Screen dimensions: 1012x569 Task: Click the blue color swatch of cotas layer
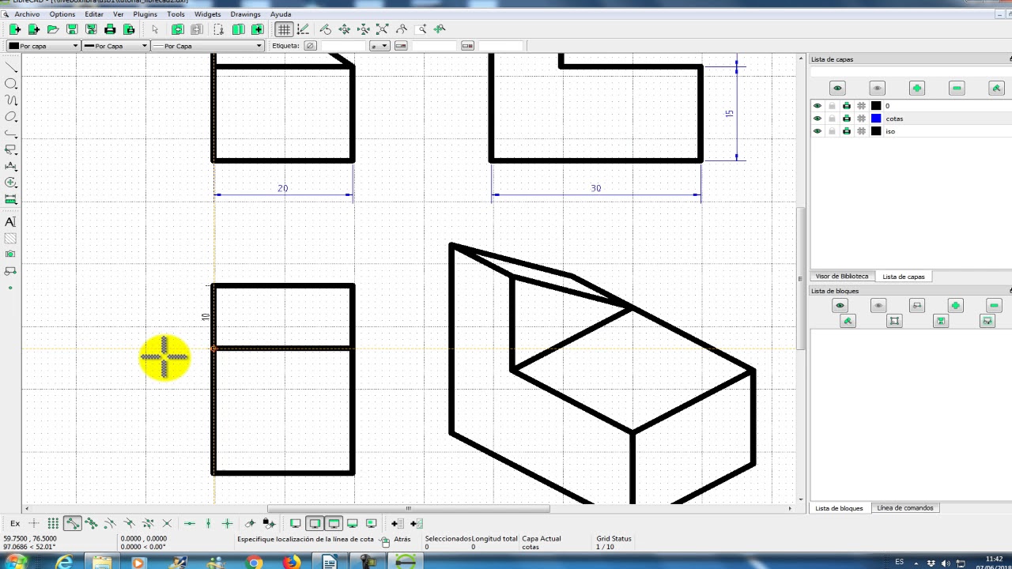pos(876,119)
